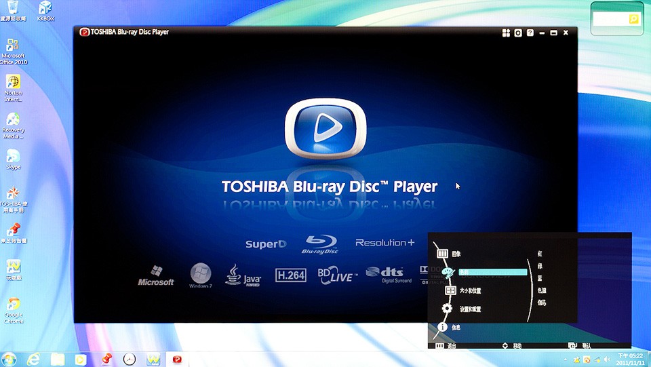This screenshot has width=651, height=367.
Task: Open Recovery Media desktop shortcut
Action: coord(13,123)
